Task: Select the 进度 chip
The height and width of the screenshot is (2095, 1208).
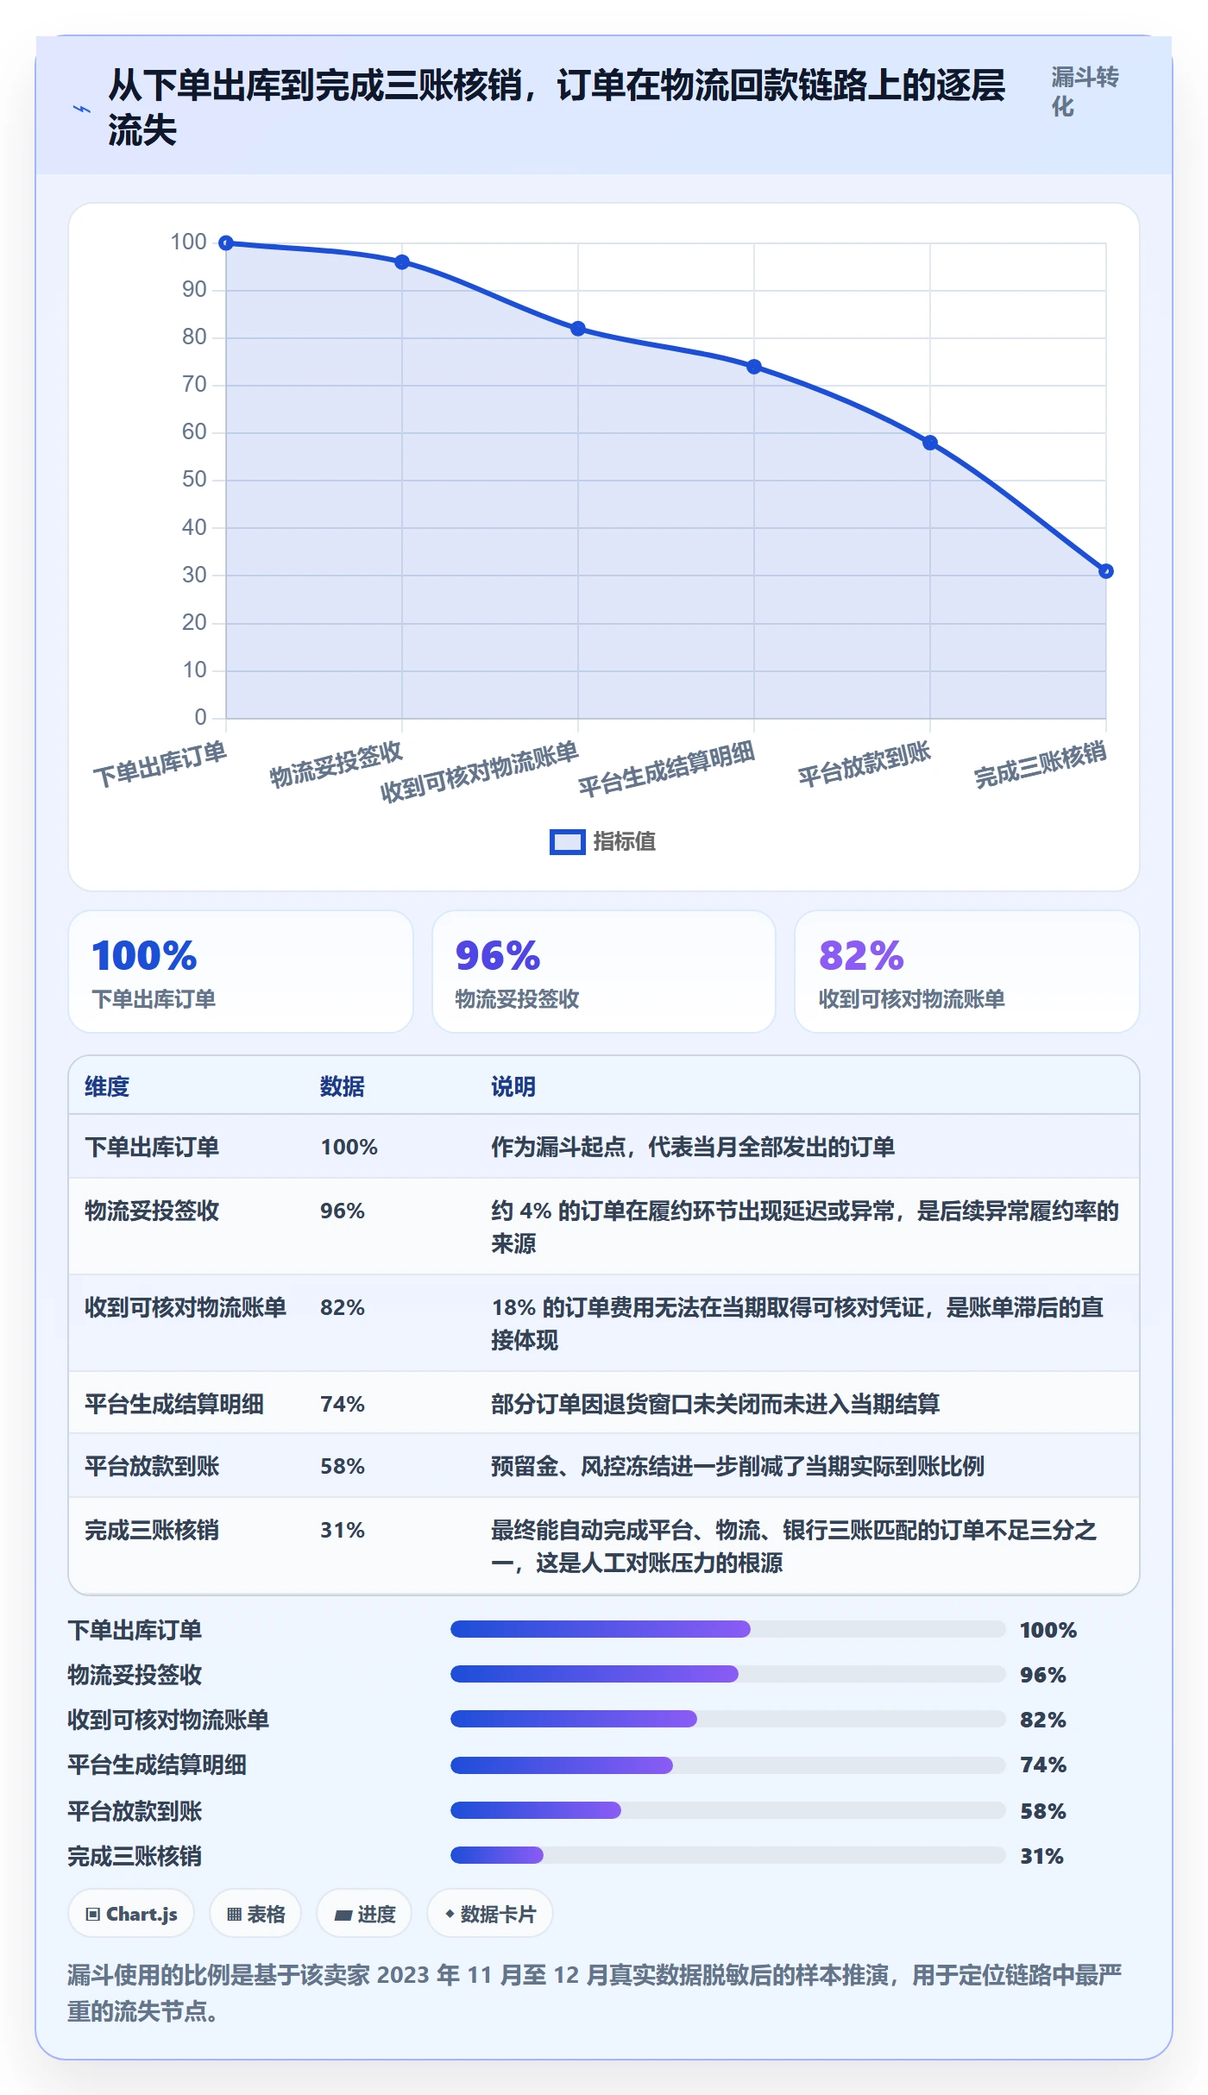Action: coord(364,1914)
